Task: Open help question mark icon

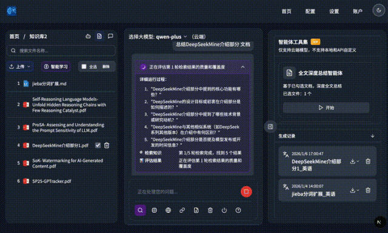Action: (238, 210)
